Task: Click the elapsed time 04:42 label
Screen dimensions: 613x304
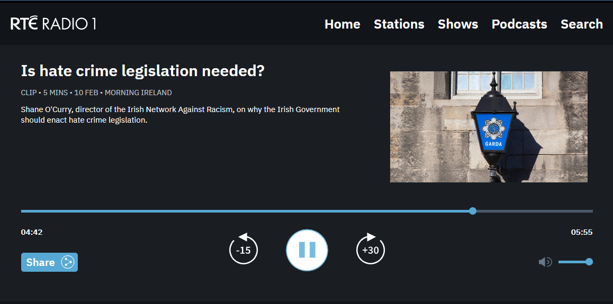Action: pos(32,232)
